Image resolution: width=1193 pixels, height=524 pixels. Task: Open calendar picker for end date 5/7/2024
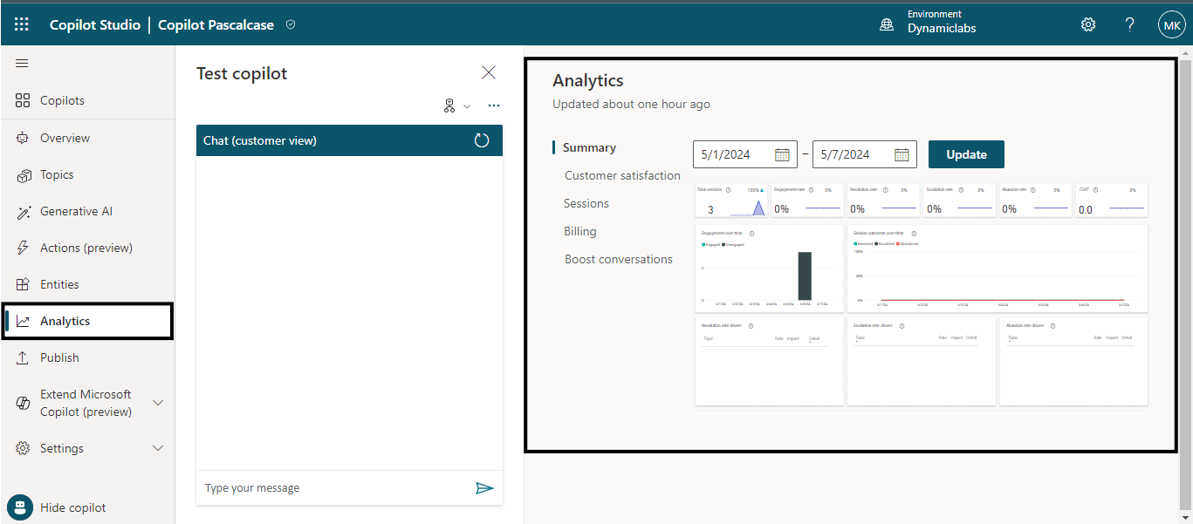[x=902, y=154]
